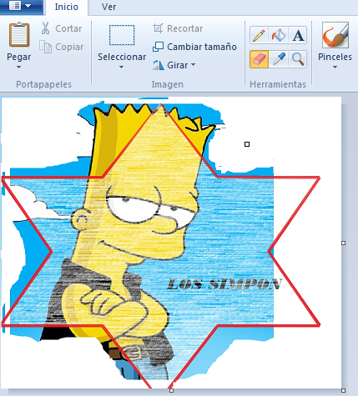Click the Girar rotate icon
This screenshot has width=358, height=396.
[159, 65]
